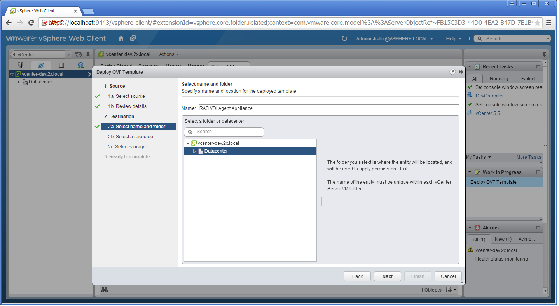The image size is (559, 306).
Task: Pin the right sidebar with pushpin icon
Action: tap(544, 54)
